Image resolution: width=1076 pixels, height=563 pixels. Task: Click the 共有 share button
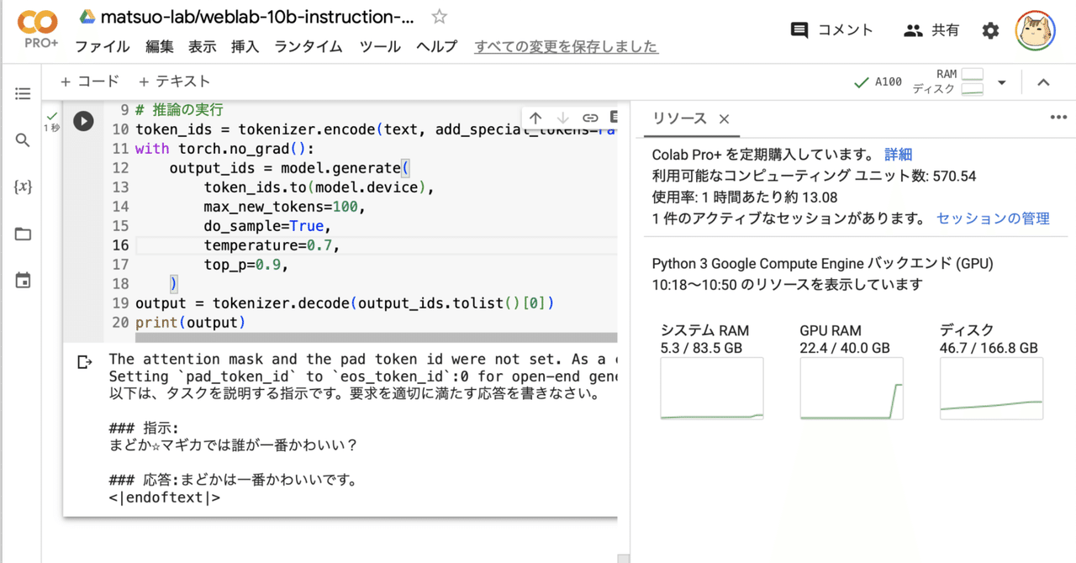931,31
